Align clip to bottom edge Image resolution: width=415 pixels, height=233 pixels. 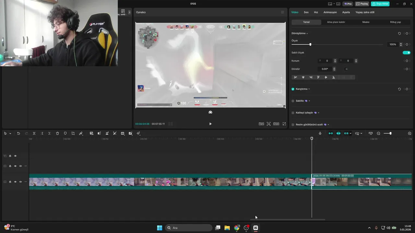333,77
